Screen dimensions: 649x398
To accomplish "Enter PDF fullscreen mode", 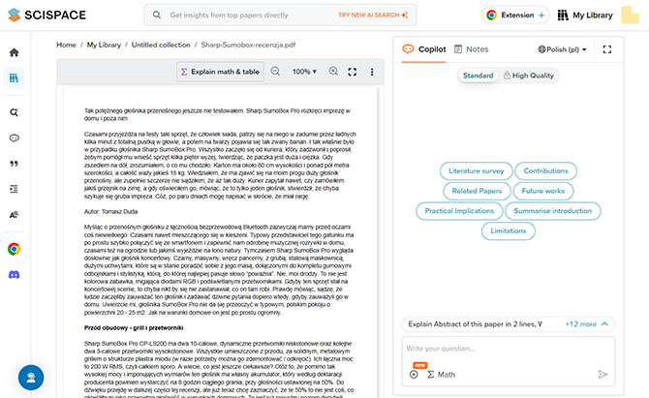I will tap(353, 72).
